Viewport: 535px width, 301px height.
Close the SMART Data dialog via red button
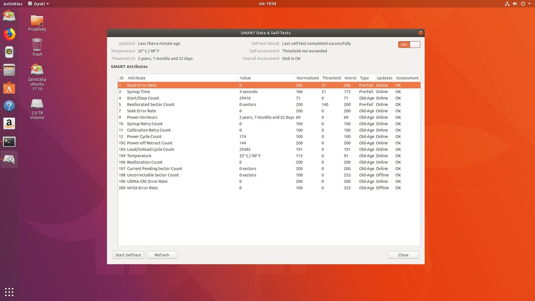pyautogui.click(x=421, y=33)
